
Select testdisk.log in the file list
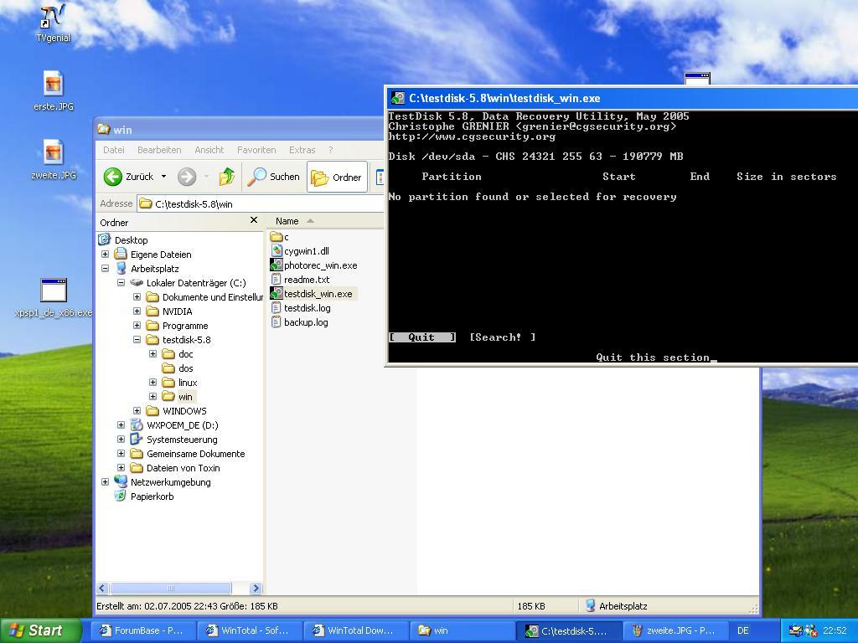click(x=301, y=308)
